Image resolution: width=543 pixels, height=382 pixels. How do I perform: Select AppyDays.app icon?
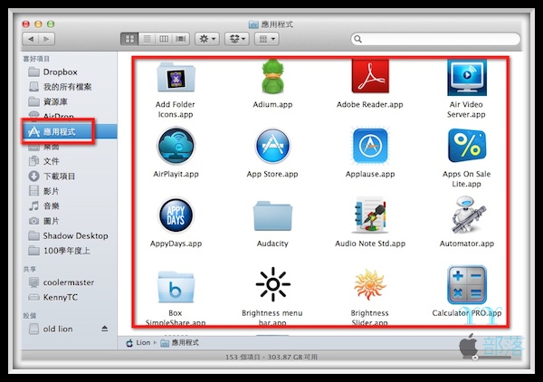[176, 215]
